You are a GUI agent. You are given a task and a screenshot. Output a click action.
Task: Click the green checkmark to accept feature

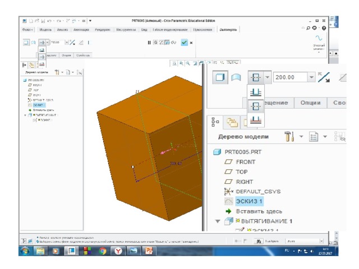[x=184, y=43]
